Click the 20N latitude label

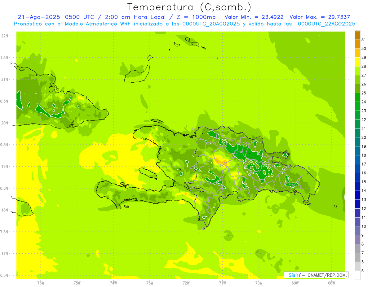coord(5,123)
